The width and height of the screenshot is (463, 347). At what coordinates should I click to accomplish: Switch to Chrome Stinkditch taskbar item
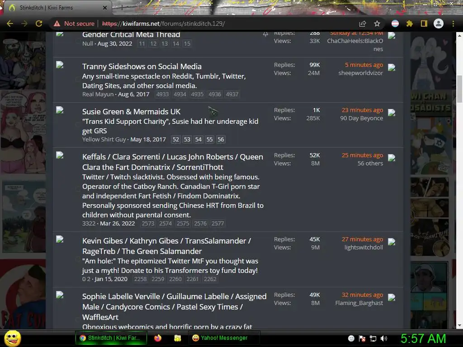click(x=111, y=338)
